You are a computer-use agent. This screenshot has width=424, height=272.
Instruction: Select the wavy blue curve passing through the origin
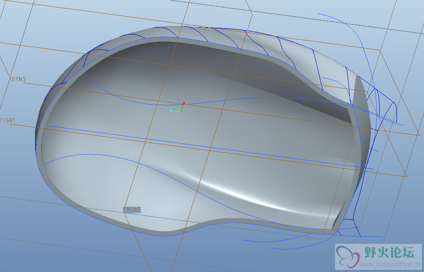(236, 100)
